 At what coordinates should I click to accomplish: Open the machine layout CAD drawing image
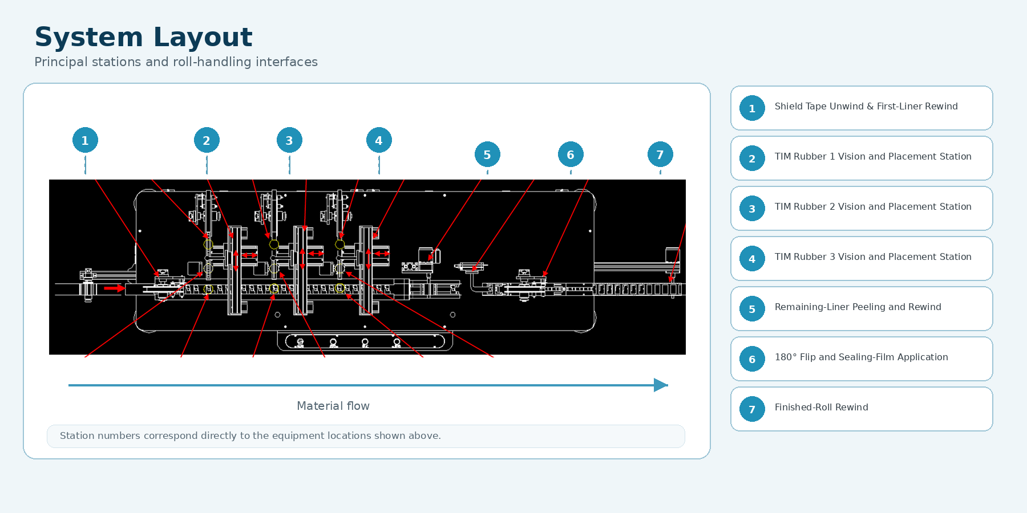click(367, 267)
